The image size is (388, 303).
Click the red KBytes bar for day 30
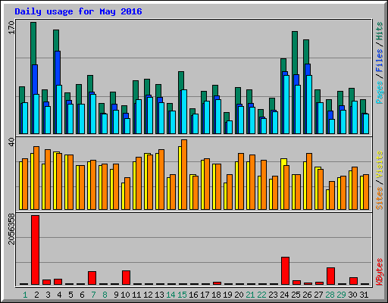point(353,281)
